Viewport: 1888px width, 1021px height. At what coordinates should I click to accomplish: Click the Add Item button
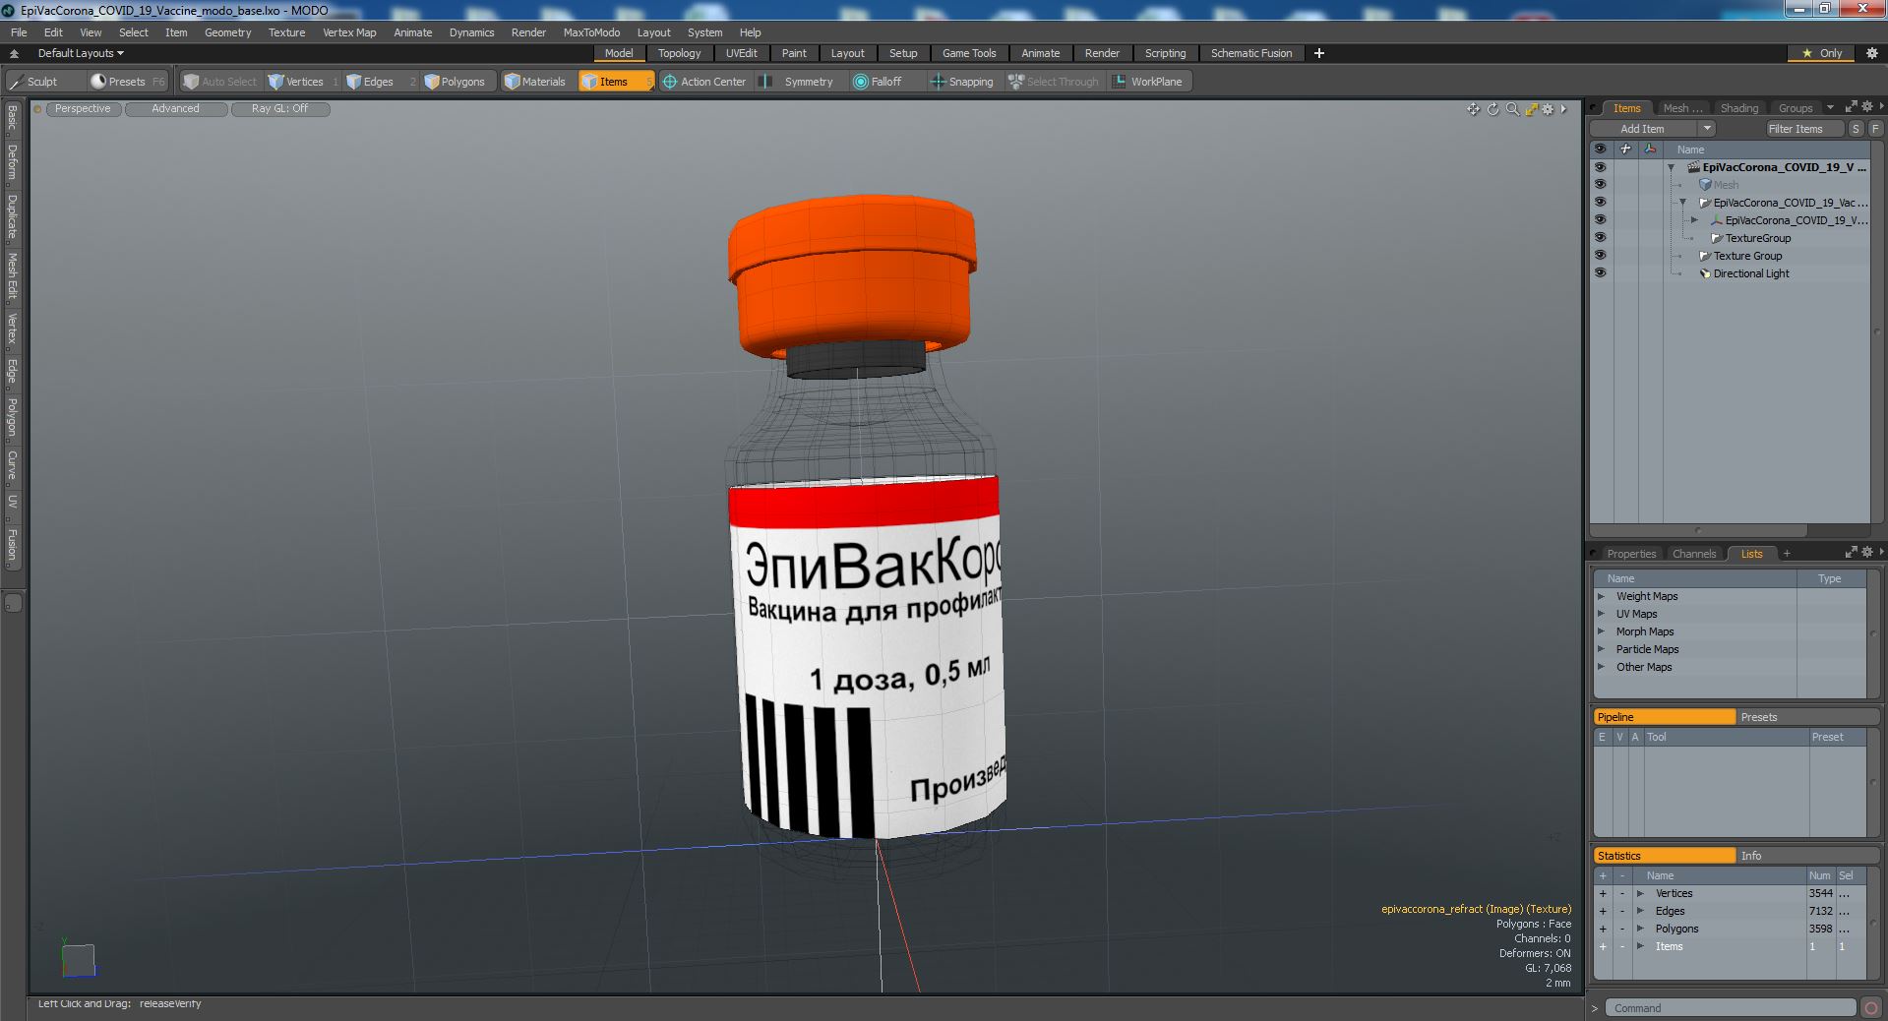[1643, 129]
